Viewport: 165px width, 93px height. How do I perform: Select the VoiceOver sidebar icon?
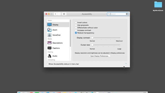click(49, 35)
